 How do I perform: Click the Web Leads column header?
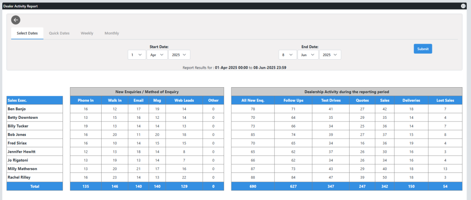point(184,100)
